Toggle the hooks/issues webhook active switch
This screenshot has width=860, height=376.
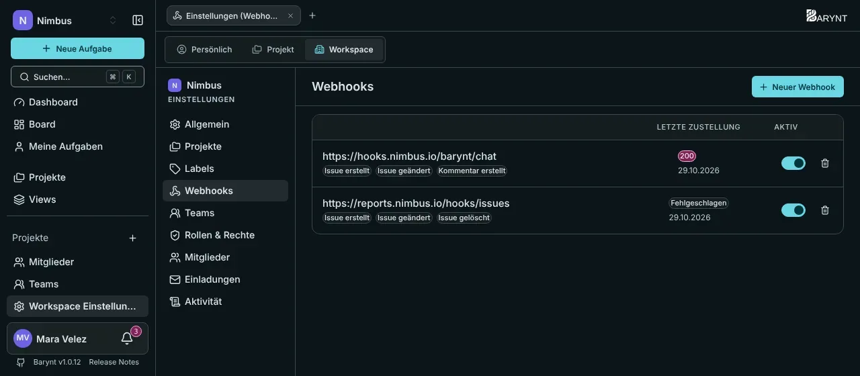coord(793,210)
